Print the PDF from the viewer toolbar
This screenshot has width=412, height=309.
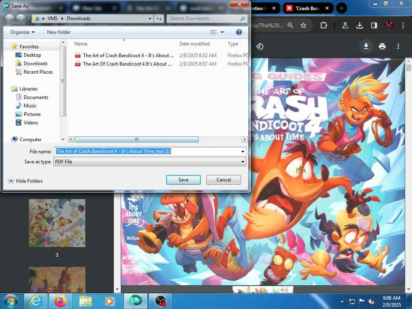click(x=382, y=47)
